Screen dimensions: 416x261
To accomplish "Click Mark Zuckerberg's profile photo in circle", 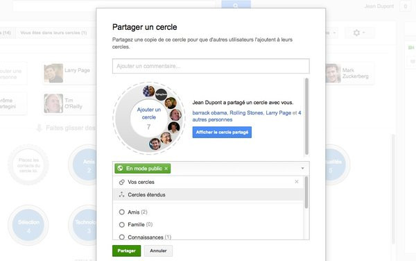I will click(155, 144).
